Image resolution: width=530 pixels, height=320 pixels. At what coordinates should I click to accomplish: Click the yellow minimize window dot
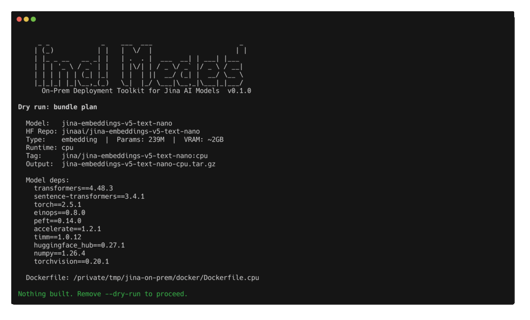click(26, 19)
